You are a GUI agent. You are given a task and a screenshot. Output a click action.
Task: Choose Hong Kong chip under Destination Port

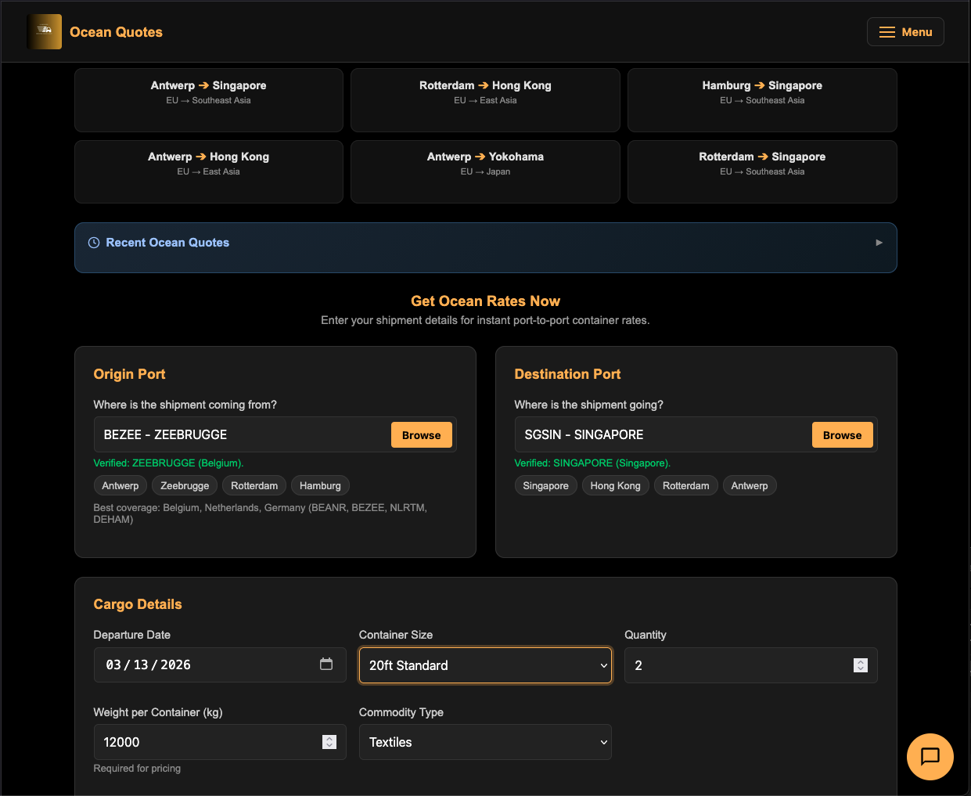(x=615, y=486)
